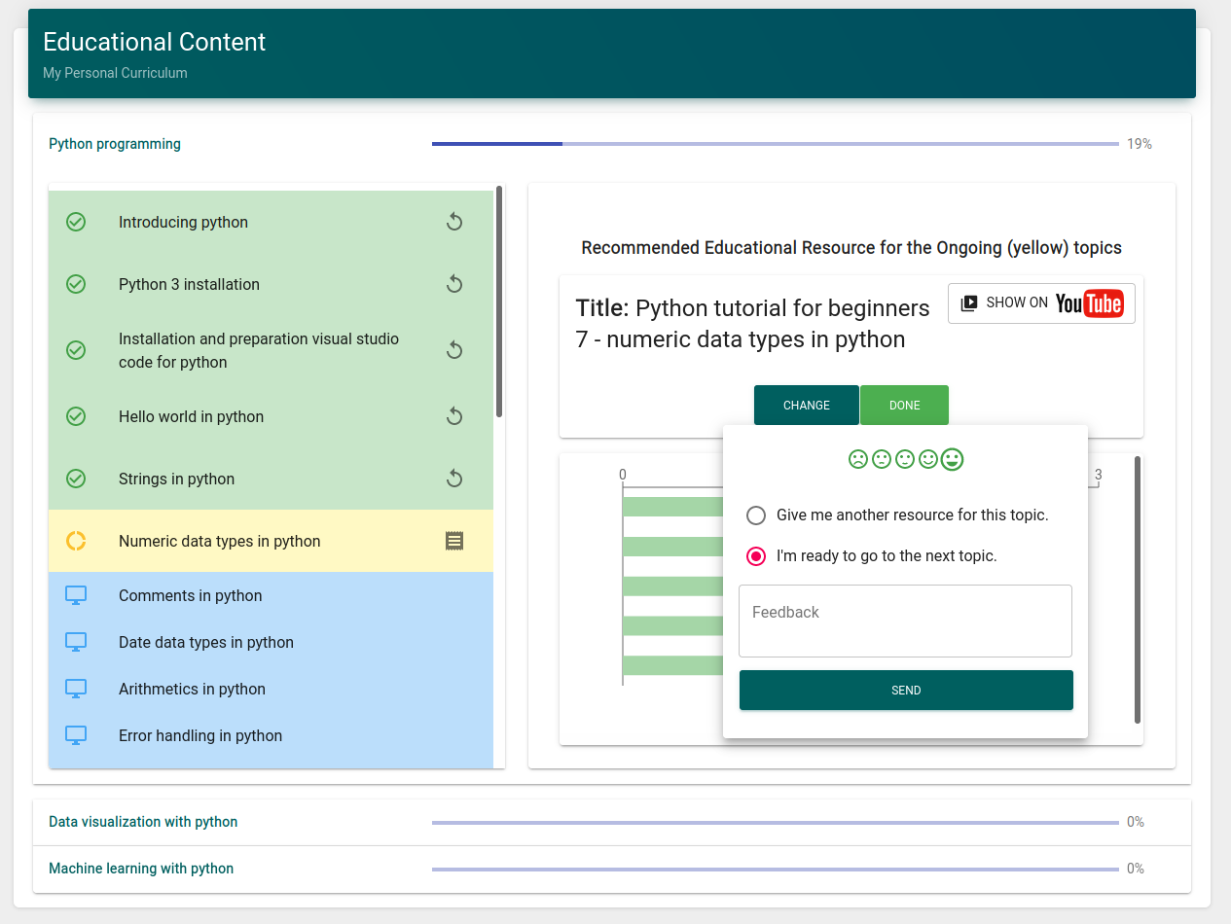The width and height of the screenshot is (1231, 924).
Task: Click the monitor icon beside Comments in python
Action: 76,595
